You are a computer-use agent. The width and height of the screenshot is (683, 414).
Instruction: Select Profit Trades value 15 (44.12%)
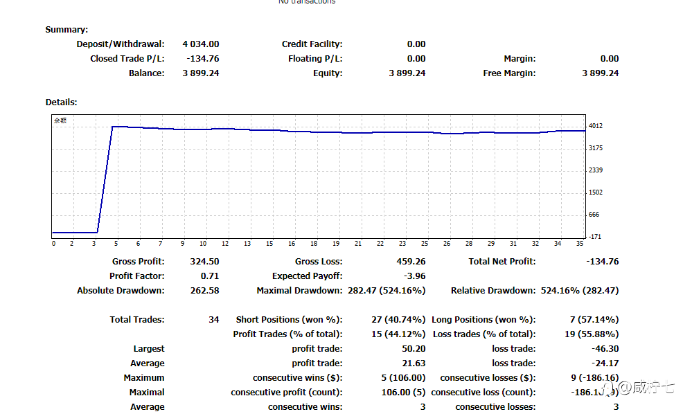398,334
